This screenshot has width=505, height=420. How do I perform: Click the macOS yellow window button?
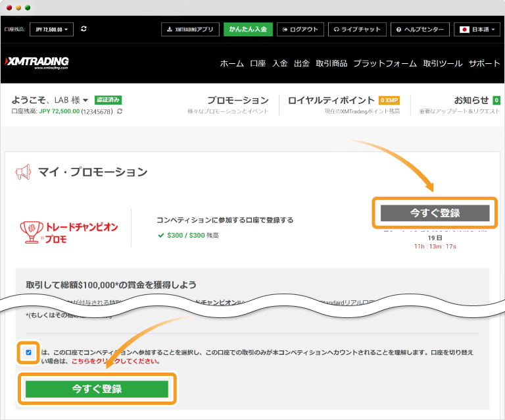[18, 8]
